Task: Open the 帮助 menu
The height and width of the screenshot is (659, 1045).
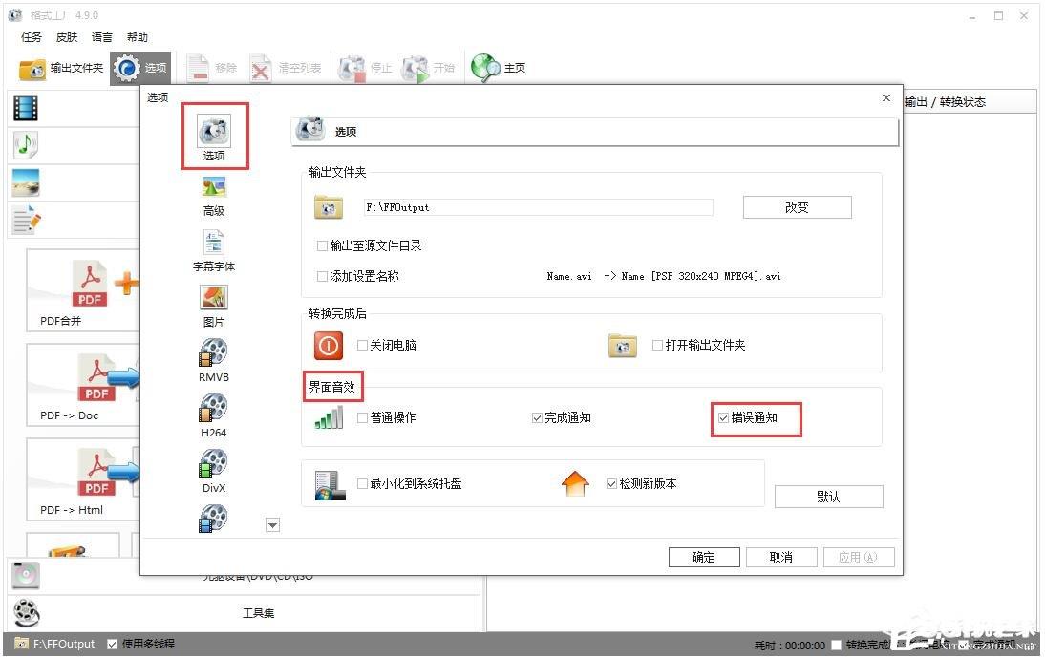Action: [138, 37]
